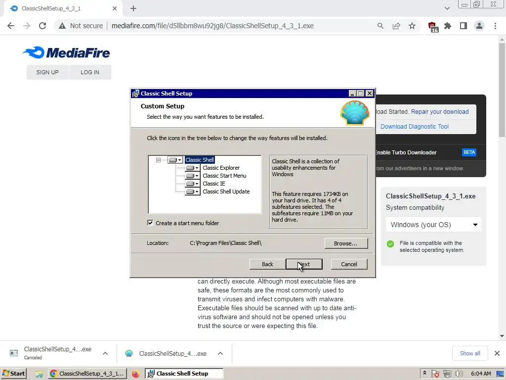
Task: Click Next in the setup wizard
Action: click(304, 264)
